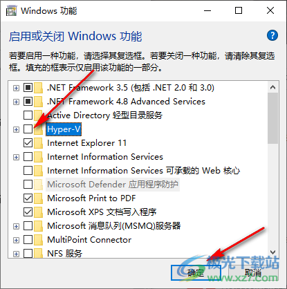Expand .NET Framework 4.8 Advanced Services

coord(16,102)
